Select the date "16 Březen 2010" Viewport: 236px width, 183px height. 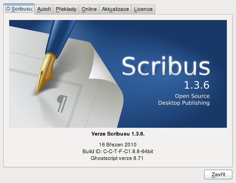pyautogui.click(x=118, y=145)
